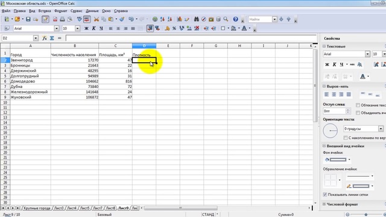Expand the Числовой формат section

[x=324, y=204]
